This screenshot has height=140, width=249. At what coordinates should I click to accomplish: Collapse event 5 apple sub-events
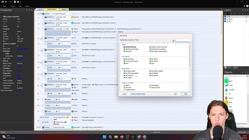point(41,39)
